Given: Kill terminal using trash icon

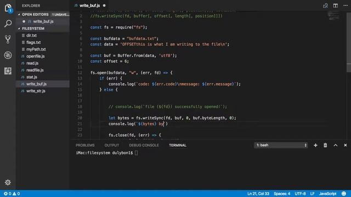Looking at the screenshot, I should [325, 145].
